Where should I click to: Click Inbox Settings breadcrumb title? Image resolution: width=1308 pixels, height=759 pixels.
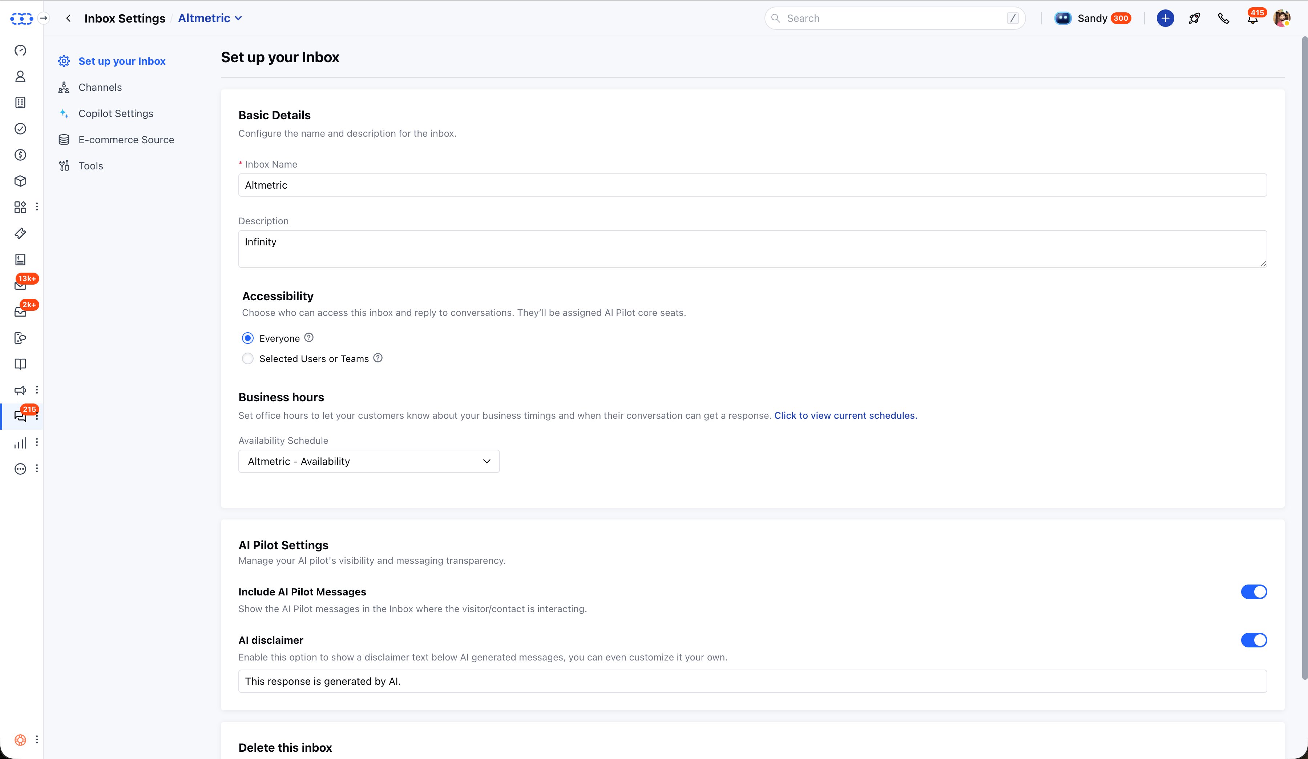125,18
